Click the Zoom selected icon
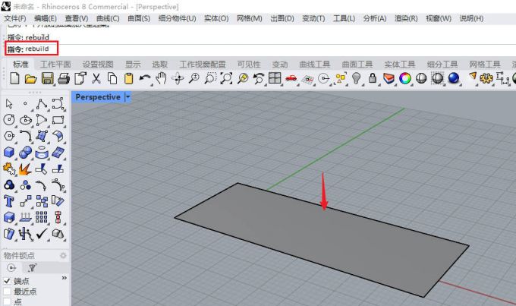Screen dimensions: 516x306 pyautogui.click(x=243, y=79)
